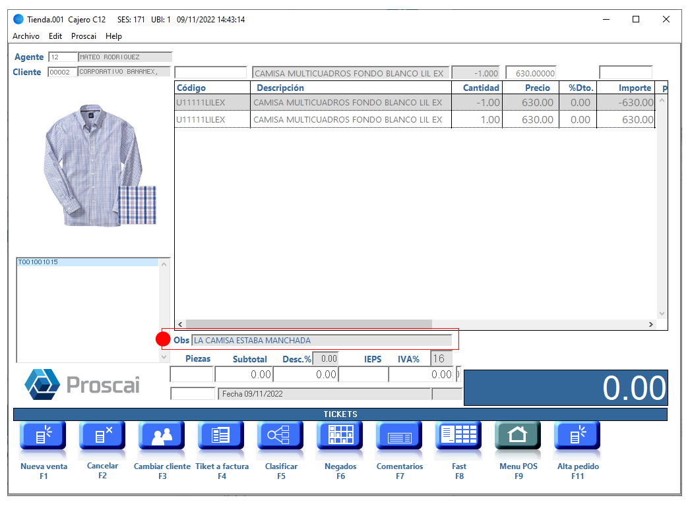The image size is (690, 506).
Task: Click the Cancelar F2 icon
Action: point(102,436)
